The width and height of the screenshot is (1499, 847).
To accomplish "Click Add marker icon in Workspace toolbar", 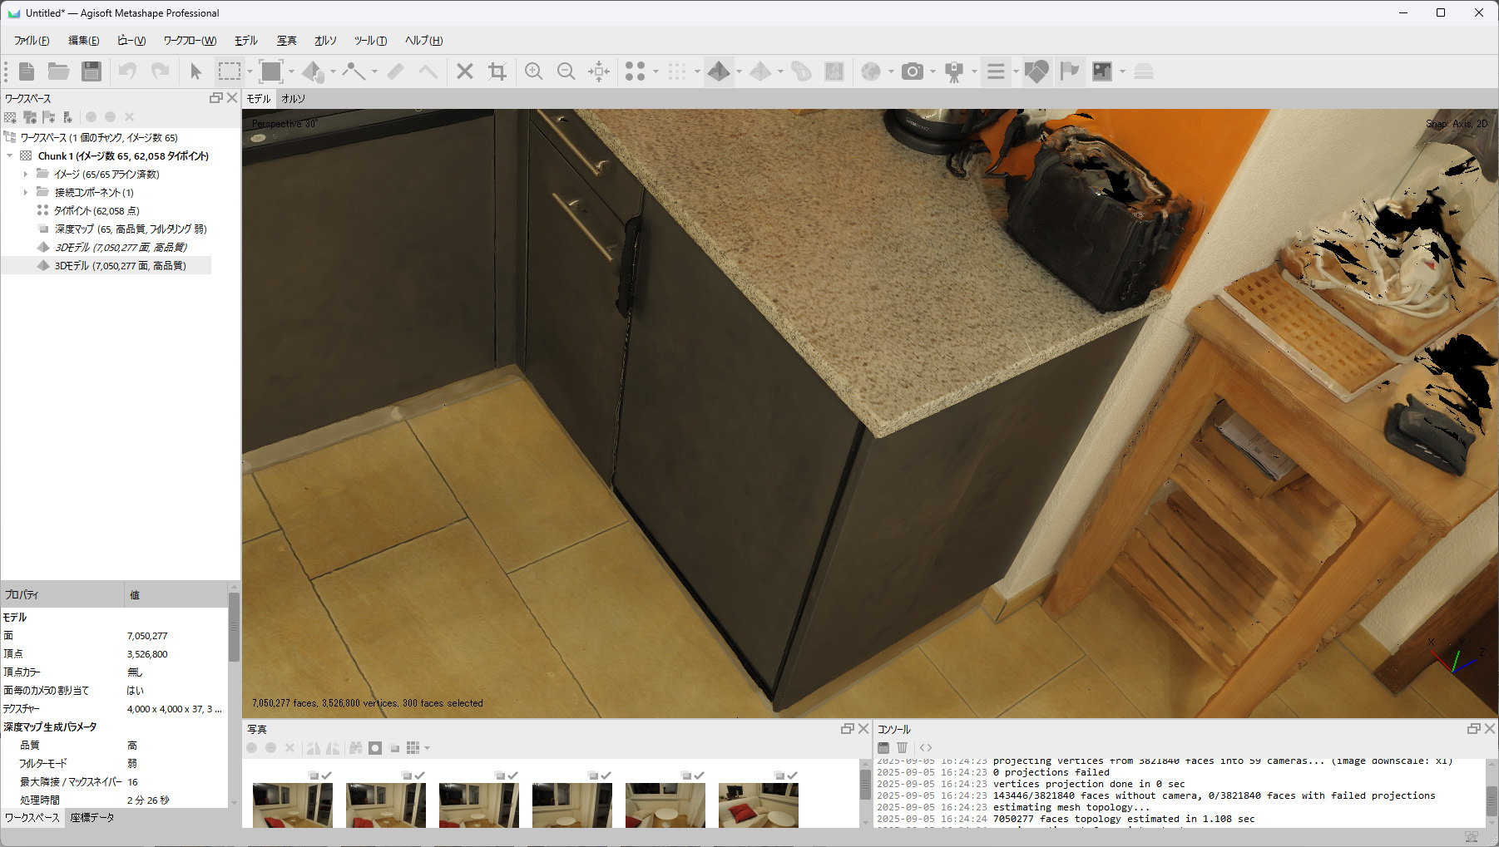I will point(49,117).
